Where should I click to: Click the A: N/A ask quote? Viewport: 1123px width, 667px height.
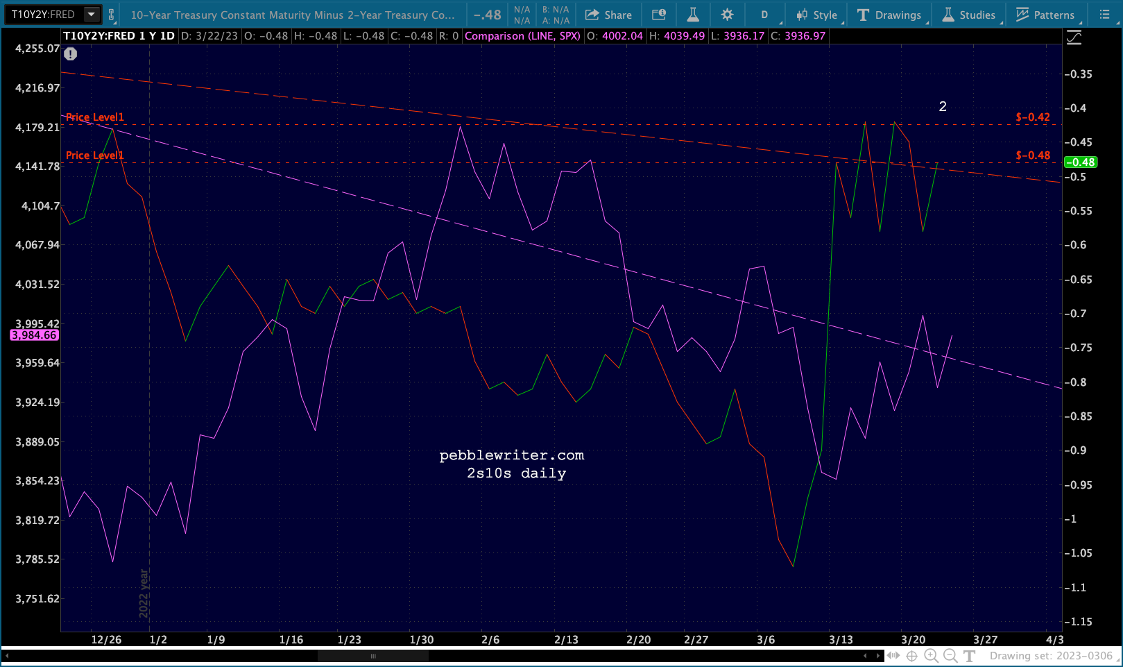556,21
